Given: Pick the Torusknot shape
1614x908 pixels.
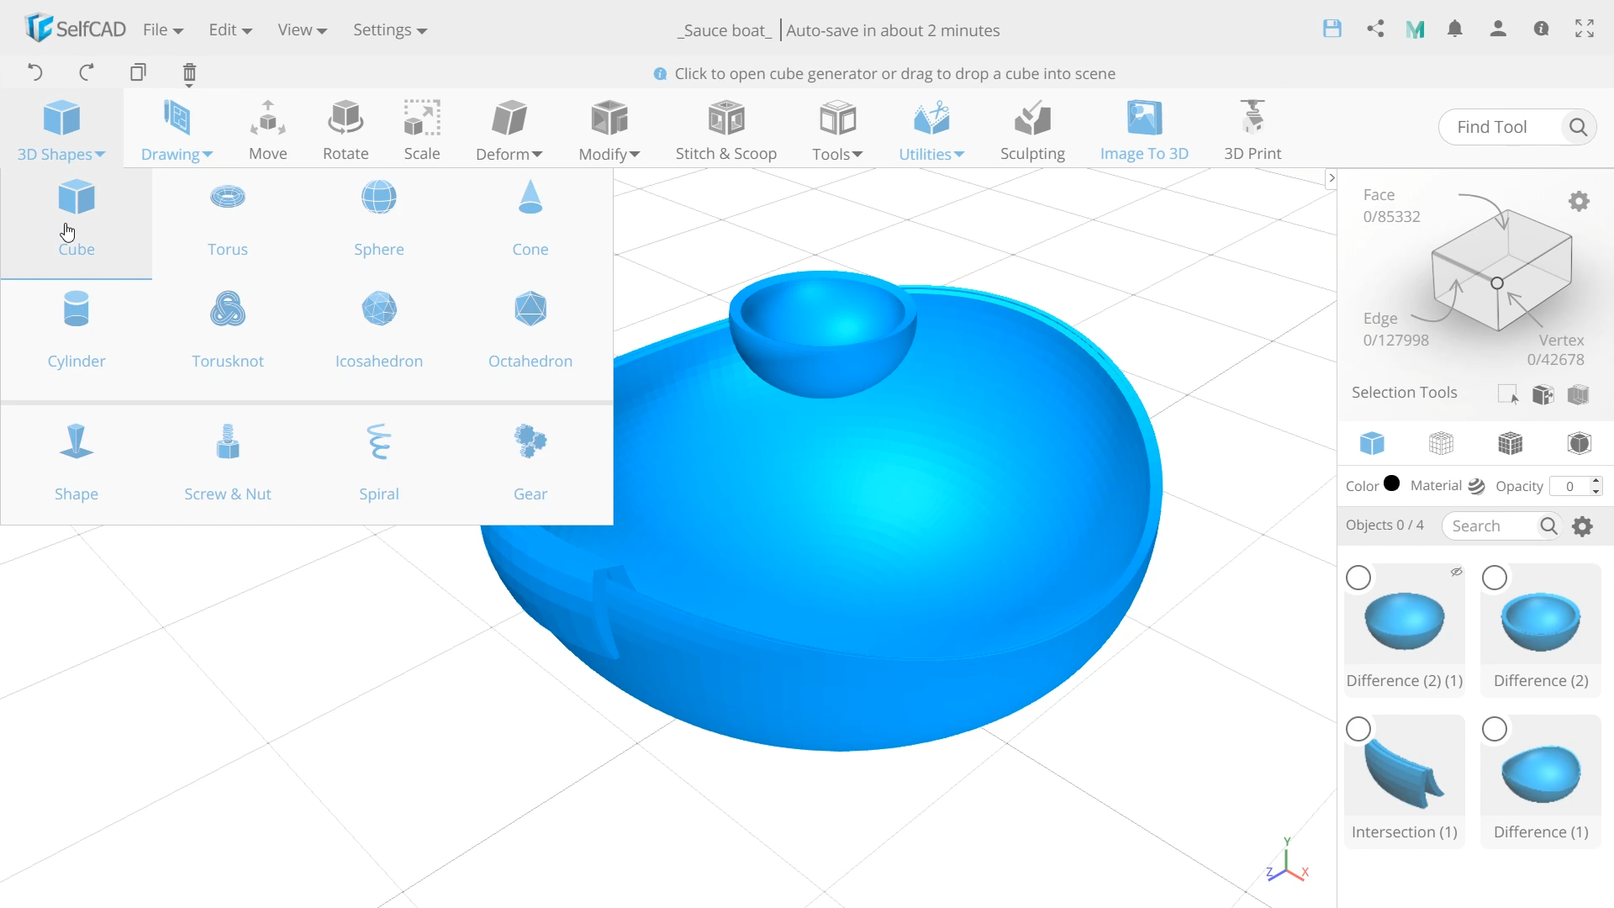Looking at the screenshot, I should pos(228,331).
